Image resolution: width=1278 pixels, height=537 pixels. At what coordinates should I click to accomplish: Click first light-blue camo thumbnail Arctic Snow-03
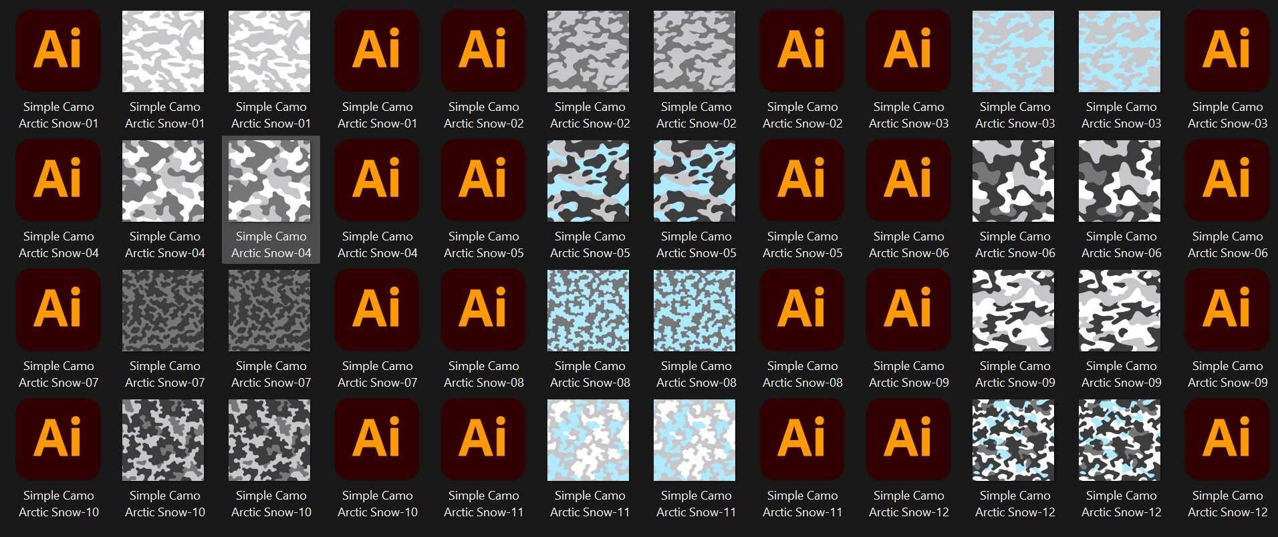click(1013, 51)
